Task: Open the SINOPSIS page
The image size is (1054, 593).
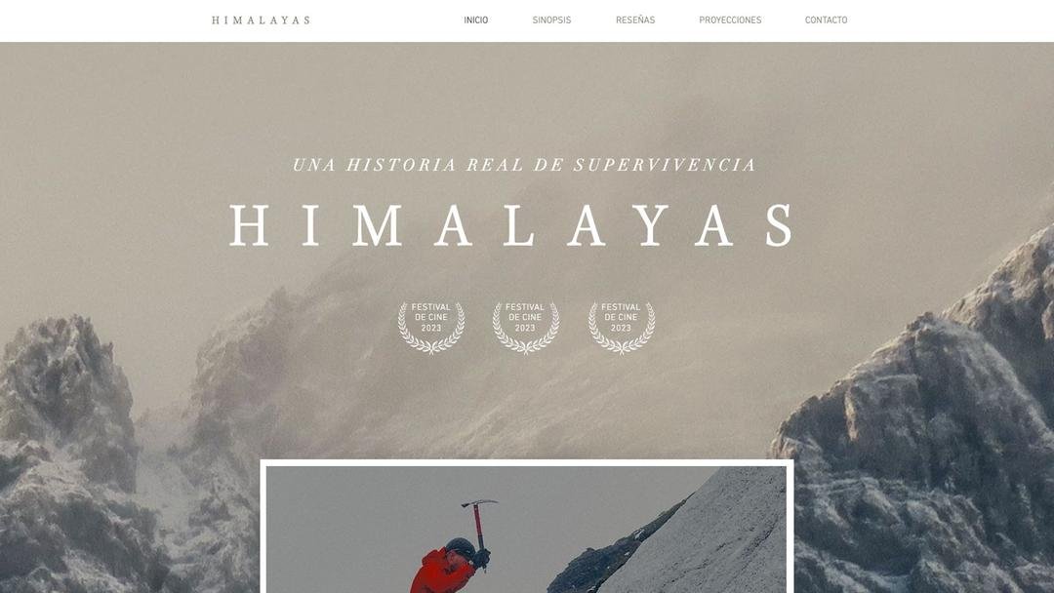Action: (551, 20)
